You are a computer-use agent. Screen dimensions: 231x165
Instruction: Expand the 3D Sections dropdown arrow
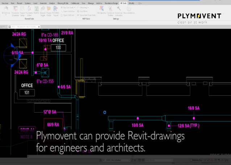coord(6,15)
